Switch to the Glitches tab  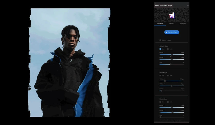160,24
